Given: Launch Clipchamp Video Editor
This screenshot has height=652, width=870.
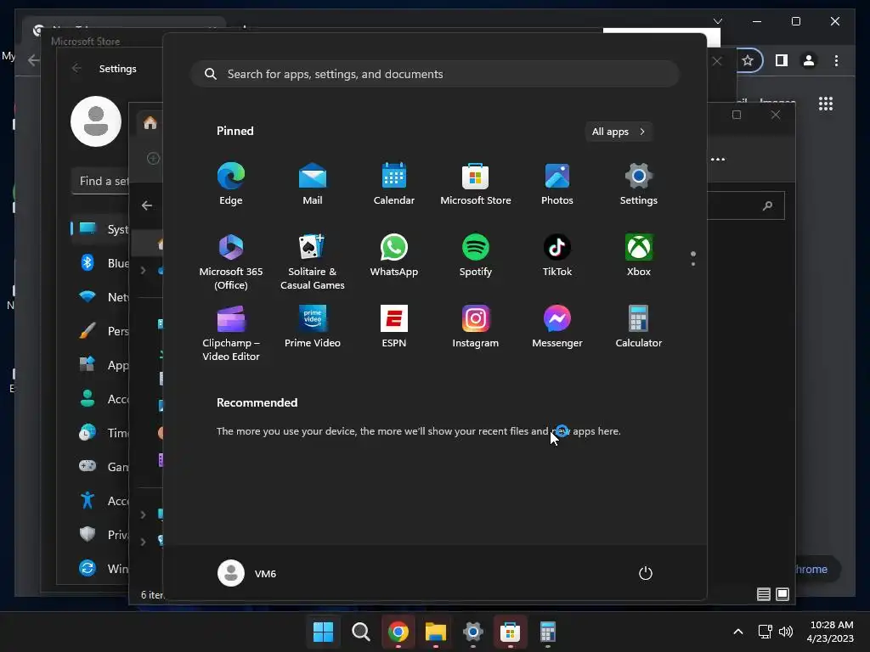Looking at the screenshot, I should (231, 333).
